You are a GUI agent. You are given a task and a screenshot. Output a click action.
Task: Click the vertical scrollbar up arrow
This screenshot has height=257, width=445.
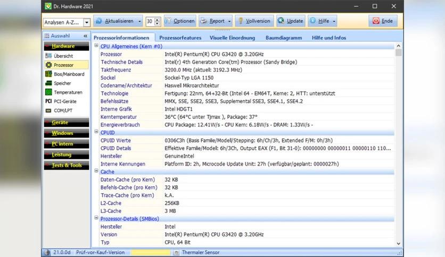(399, 46)
